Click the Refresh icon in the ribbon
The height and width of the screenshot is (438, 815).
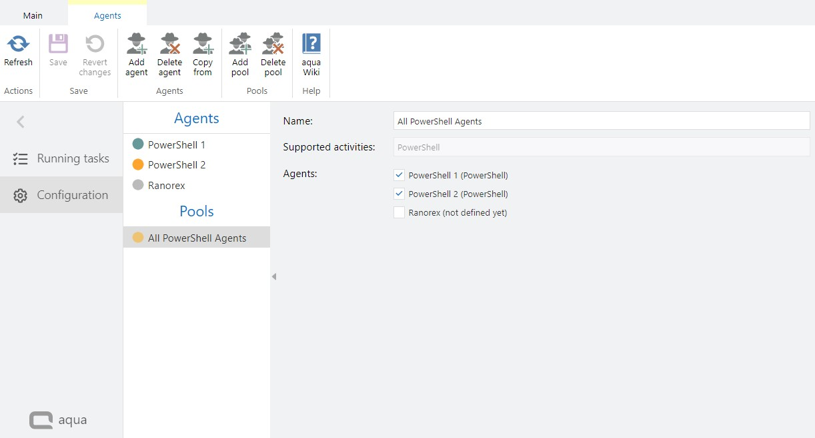coord(18,45)
